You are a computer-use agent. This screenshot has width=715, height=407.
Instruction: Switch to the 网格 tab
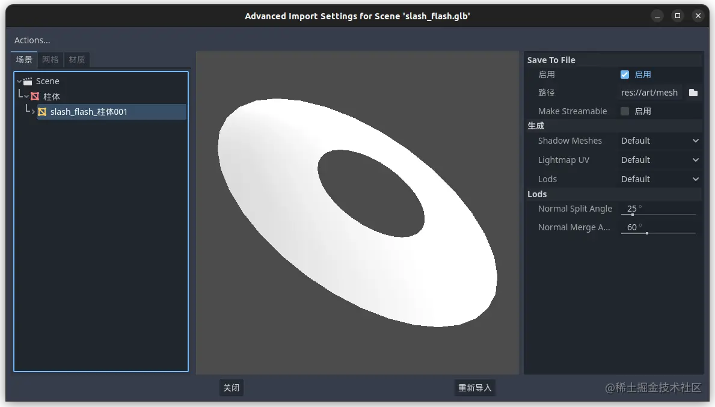(x=50, y=60)
